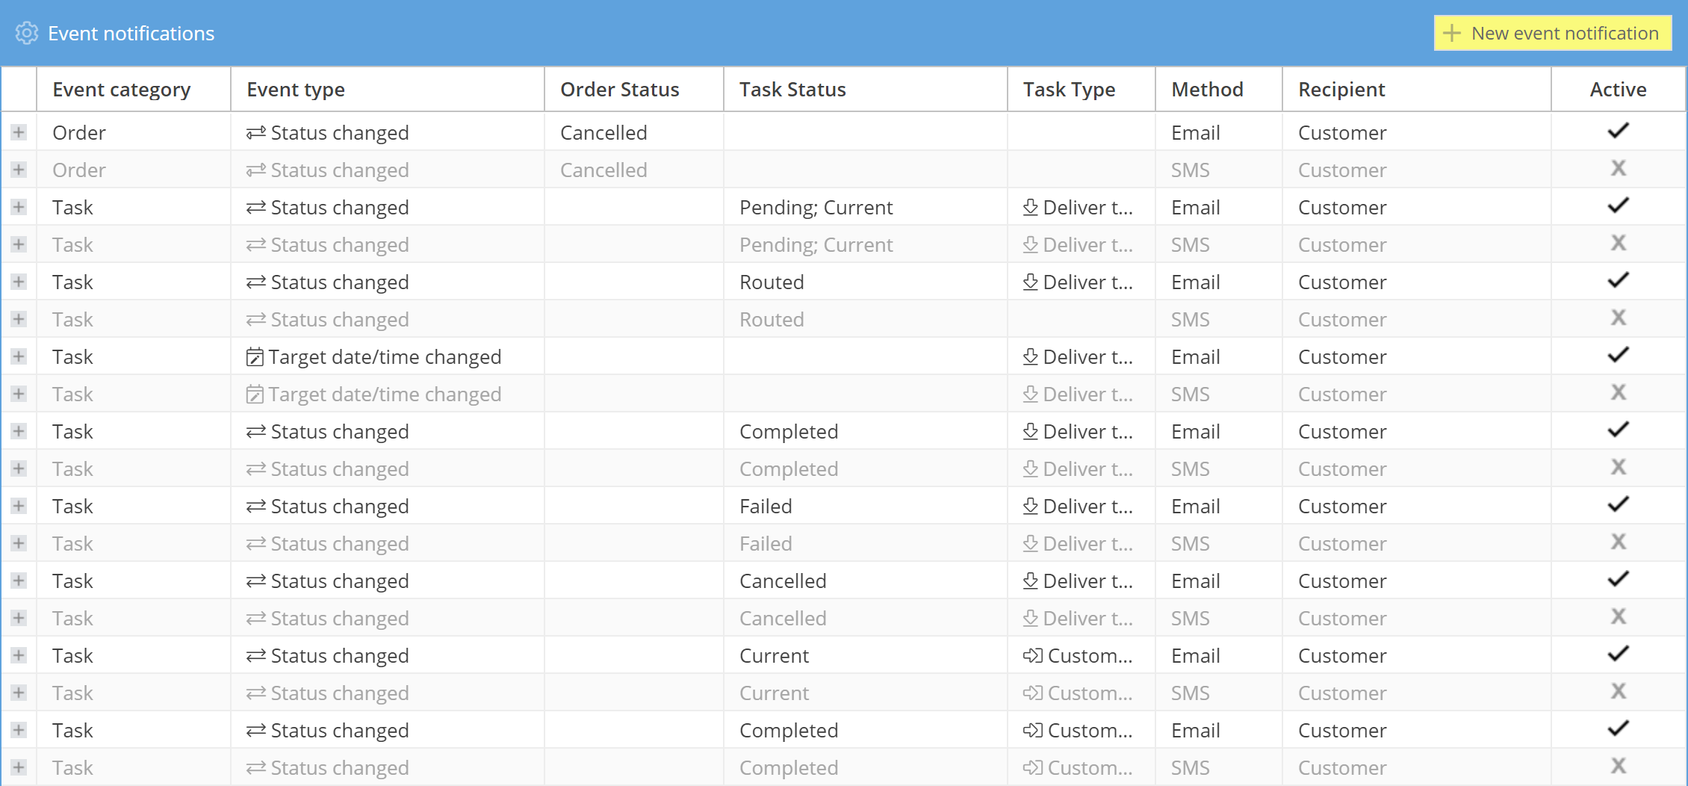Click status-changed icon in Routed Email row
This screenshot has width=1688, height=786.
pos(256,282)
